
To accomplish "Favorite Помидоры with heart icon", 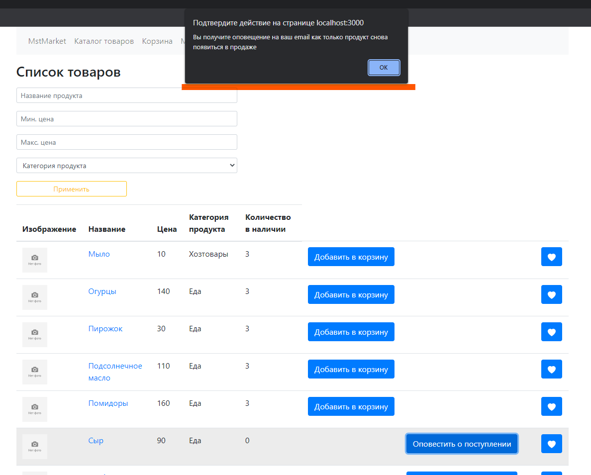I will click(551, 406).
